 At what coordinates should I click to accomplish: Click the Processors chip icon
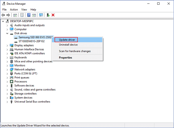pos(12,81)
